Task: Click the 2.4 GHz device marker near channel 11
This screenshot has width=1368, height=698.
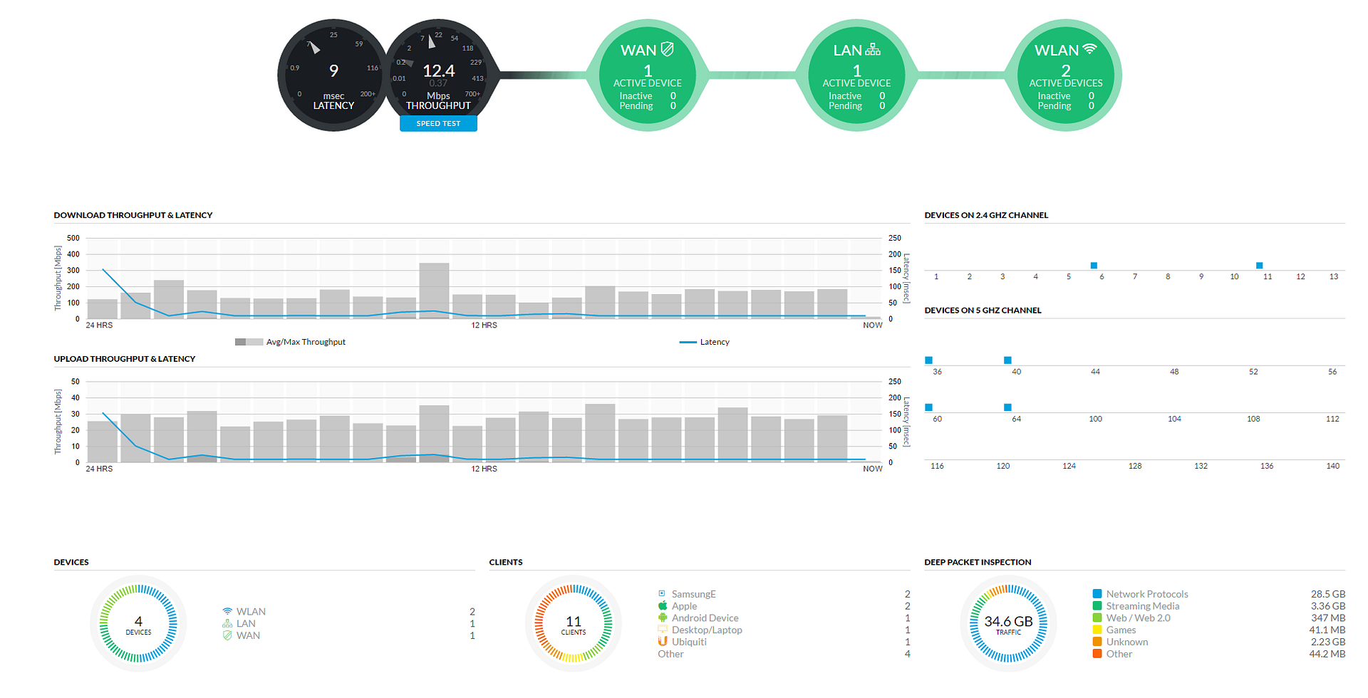Action: coord(1260,266)
